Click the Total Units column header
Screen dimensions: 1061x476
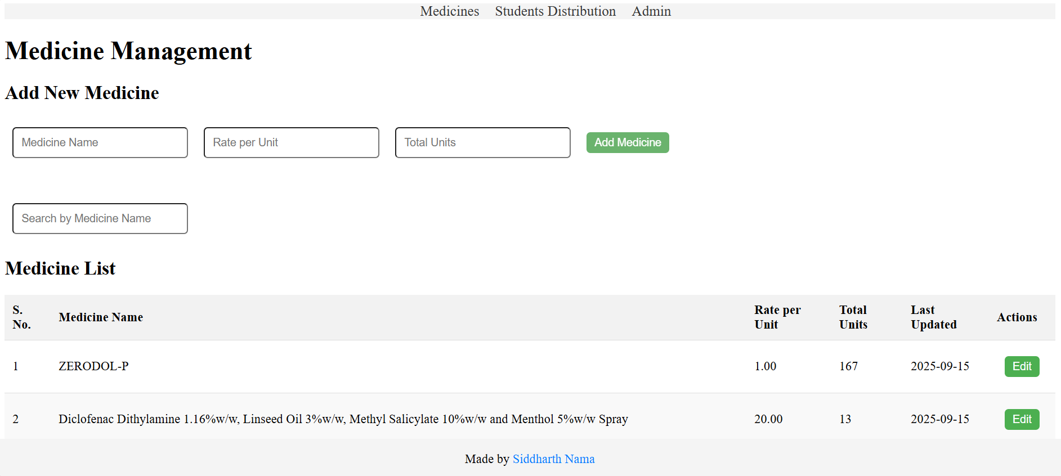click(853, 317)
